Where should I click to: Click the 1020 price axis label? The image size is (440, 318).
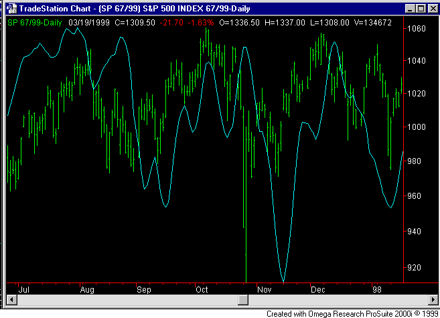tap(417, 93)
